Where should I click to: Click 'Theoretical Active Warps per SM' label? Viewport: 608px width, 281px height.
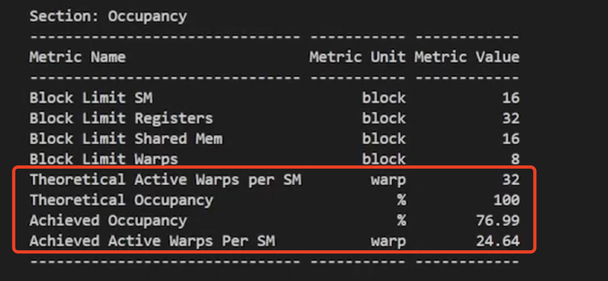[166, 180]
